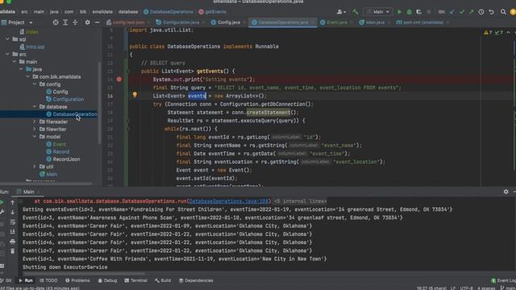Rerun Main from Run panel
The height and width of the screenshot is (290, 516).
click(x=2, y=202)
